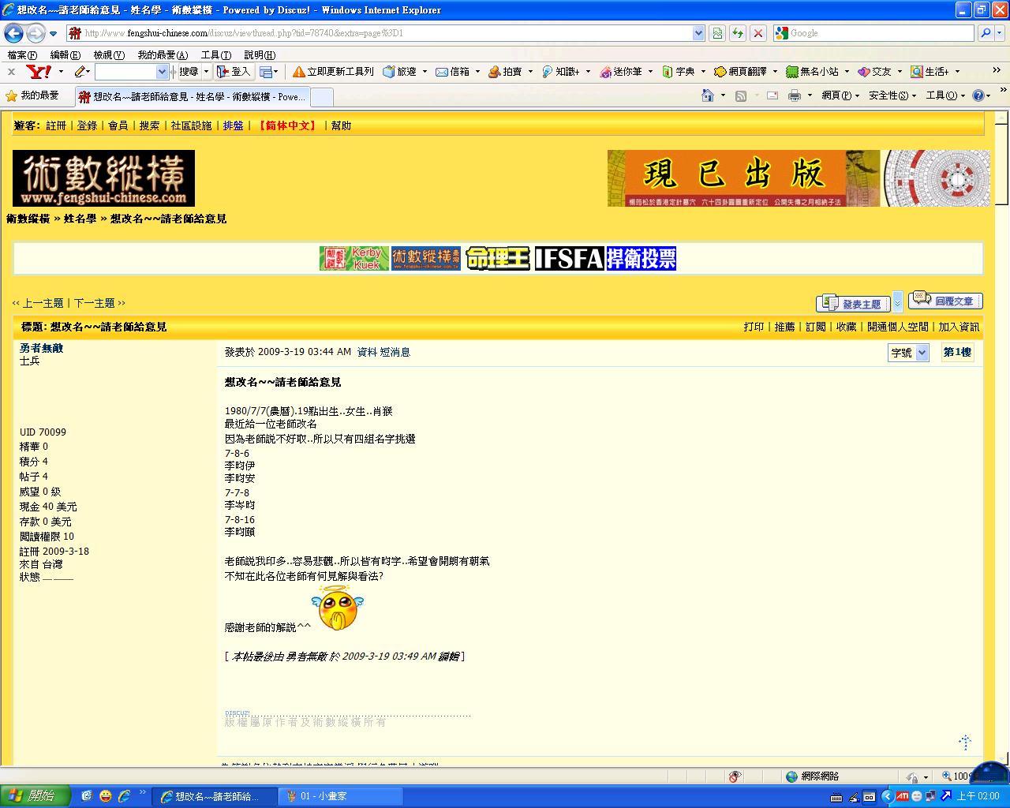This screenshot has height=808, width=1010.
Task: Click the Stop loading red X icon
Action: (757, 33)
